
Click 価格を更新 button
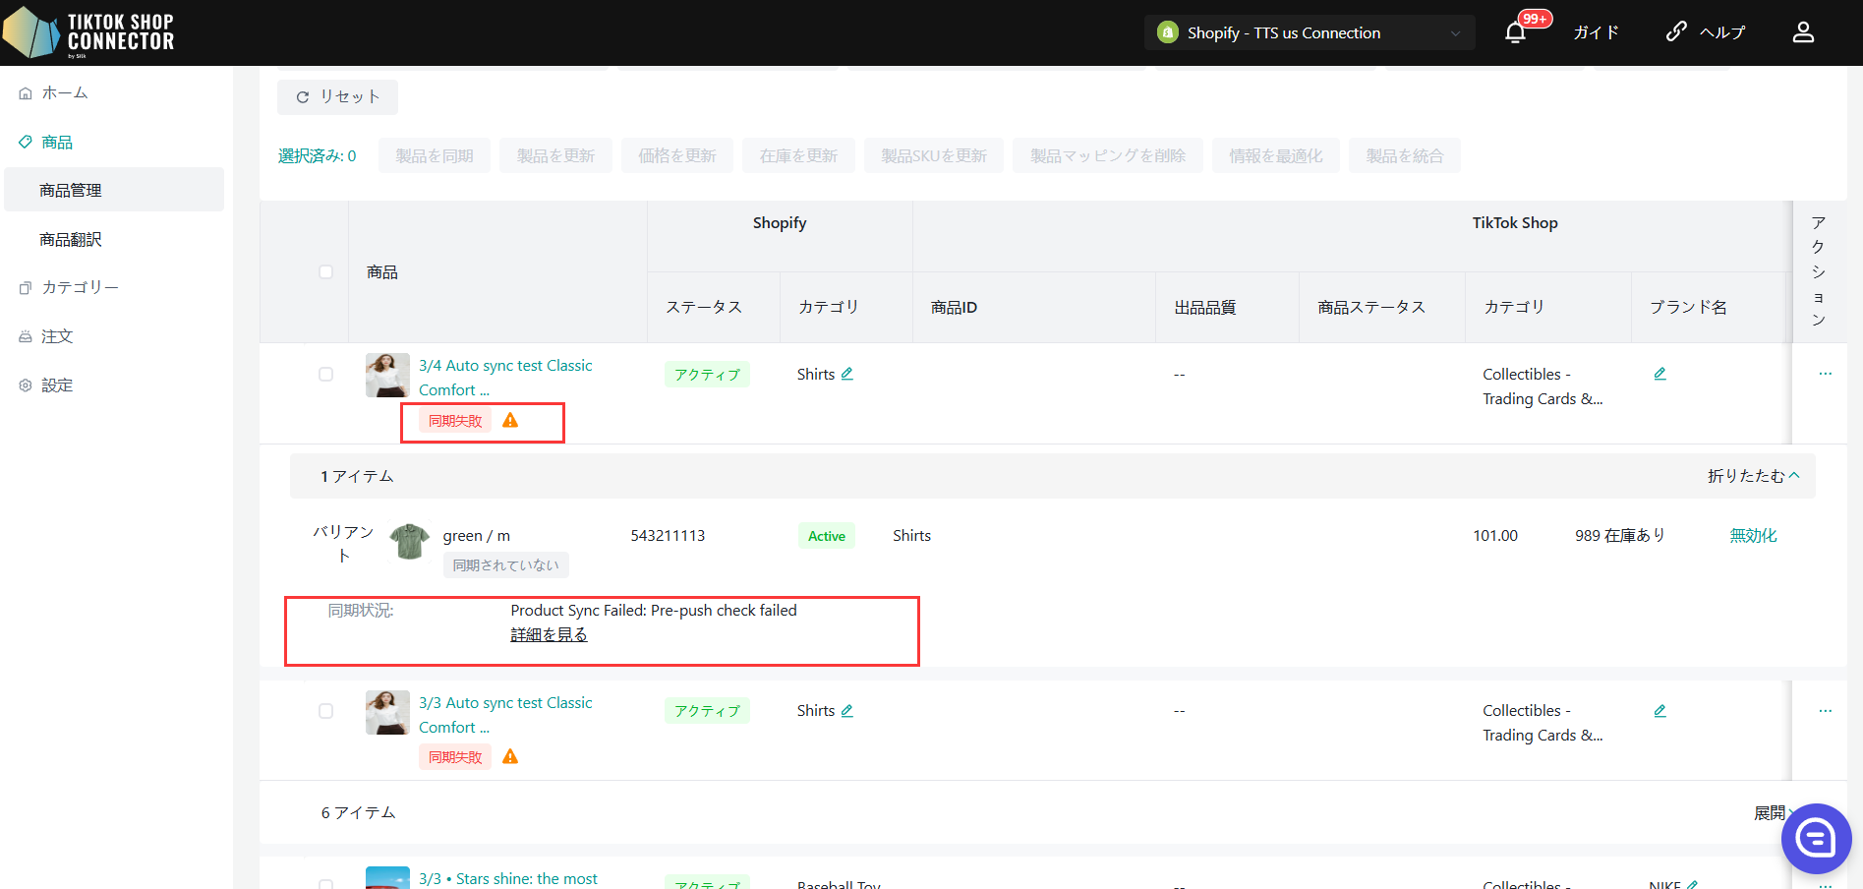coord(676,155)
